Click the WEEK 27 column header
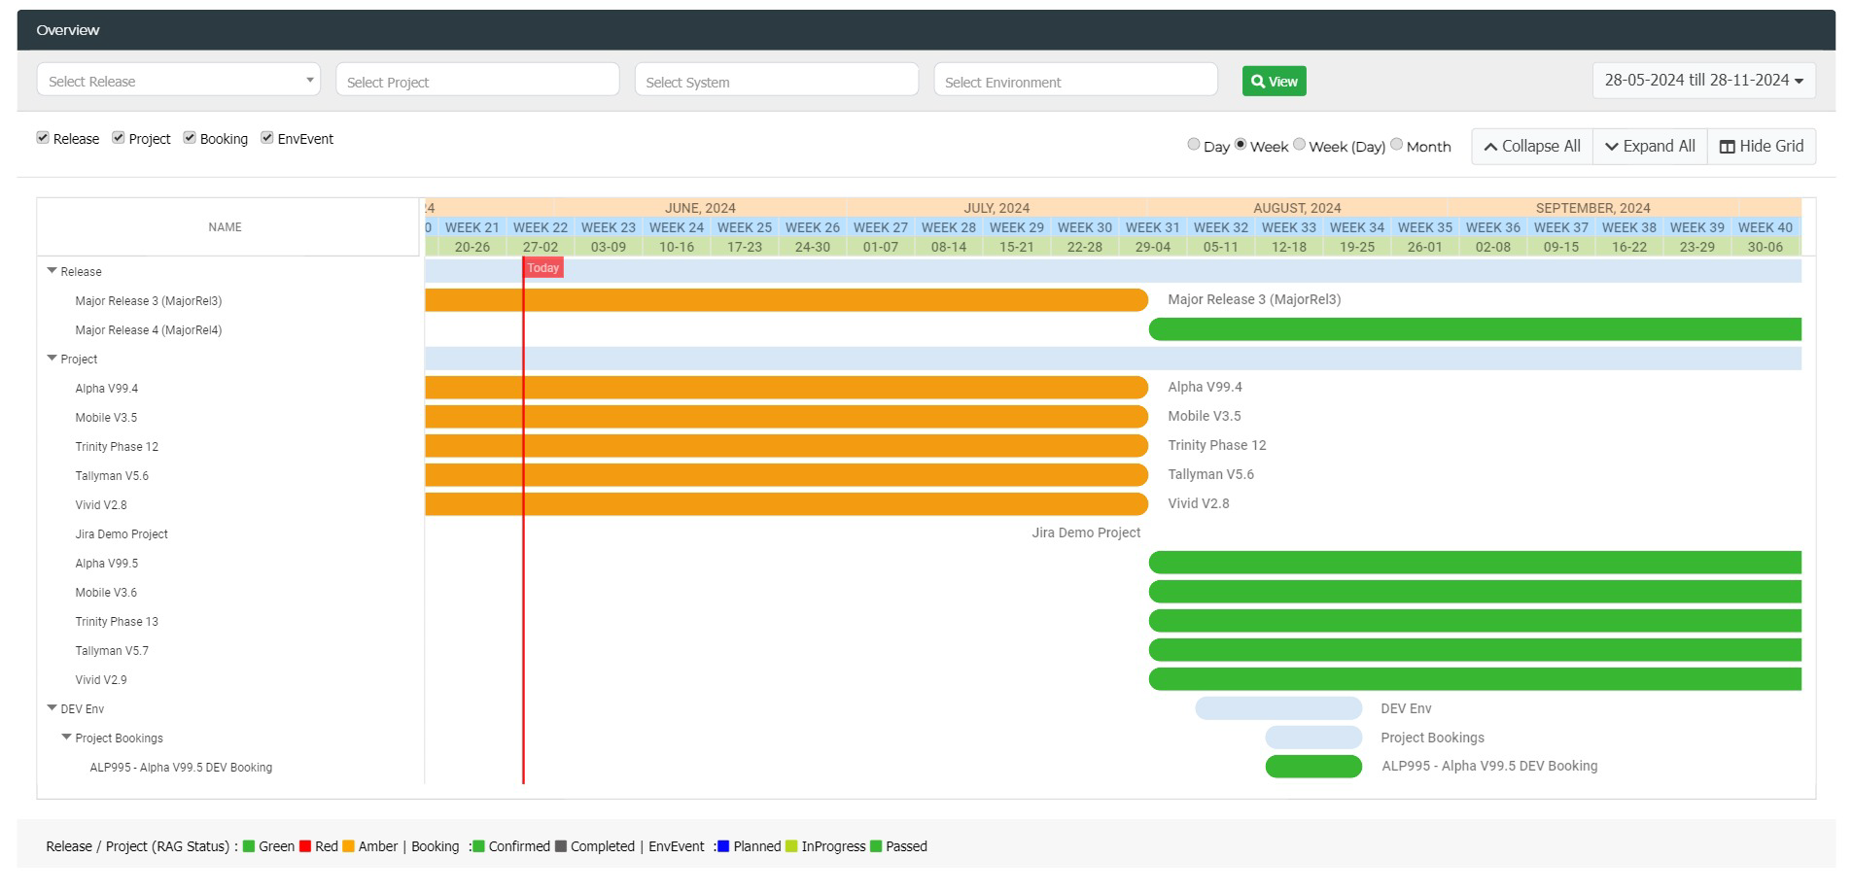Image resolution: width=1853 pixels, height=893 pixels. [x=881, y=227]
